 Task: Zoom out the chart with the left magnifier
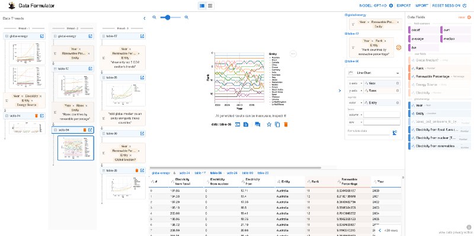[x=154, y=18]
